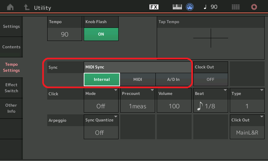Open the Click Out dropdown
268x161 pixels.
point(247,127)
